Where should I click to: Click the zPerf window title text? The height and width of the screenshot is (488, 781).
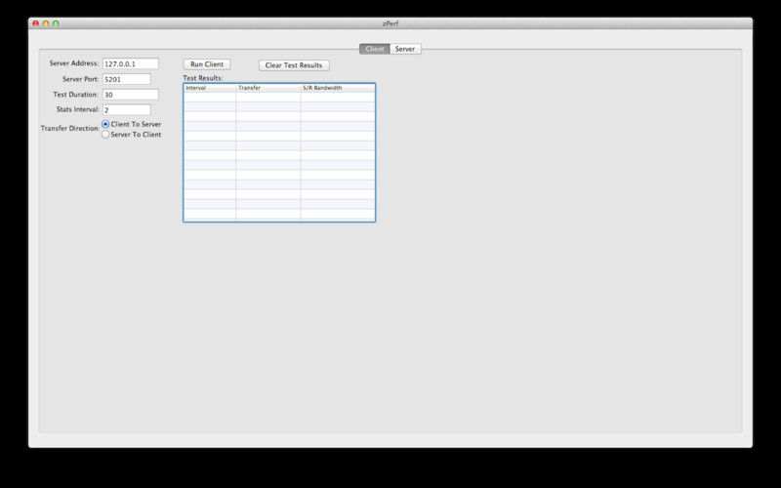(x=390, y=22)
